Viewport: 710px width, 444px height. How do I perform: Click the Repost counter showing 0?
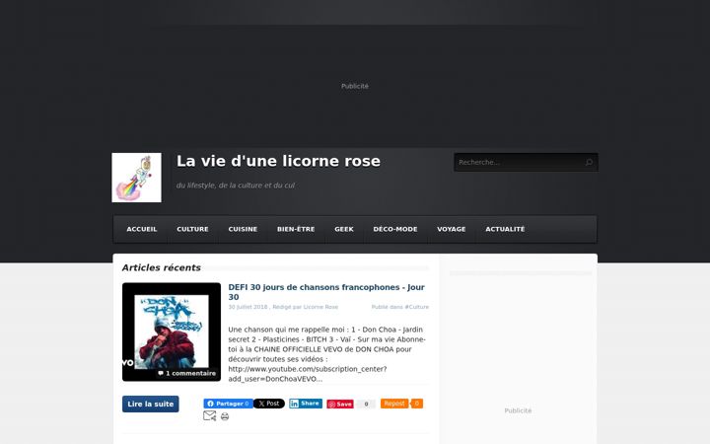point(417,404)
